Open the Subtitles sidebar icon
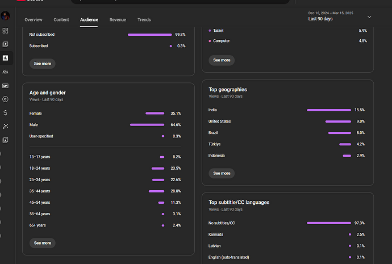Screen dimensions: 392x264 (5, 86)
